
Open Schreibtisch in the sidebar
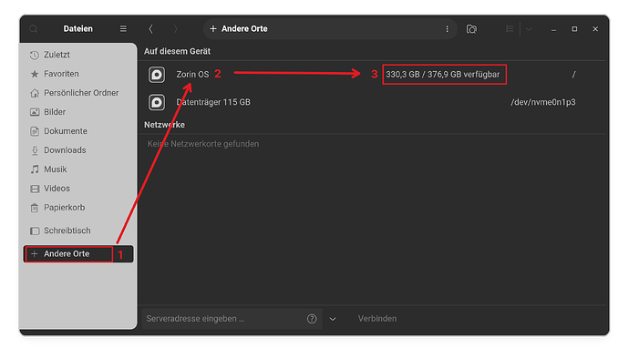pyautogui.click(x=78, y=231)
